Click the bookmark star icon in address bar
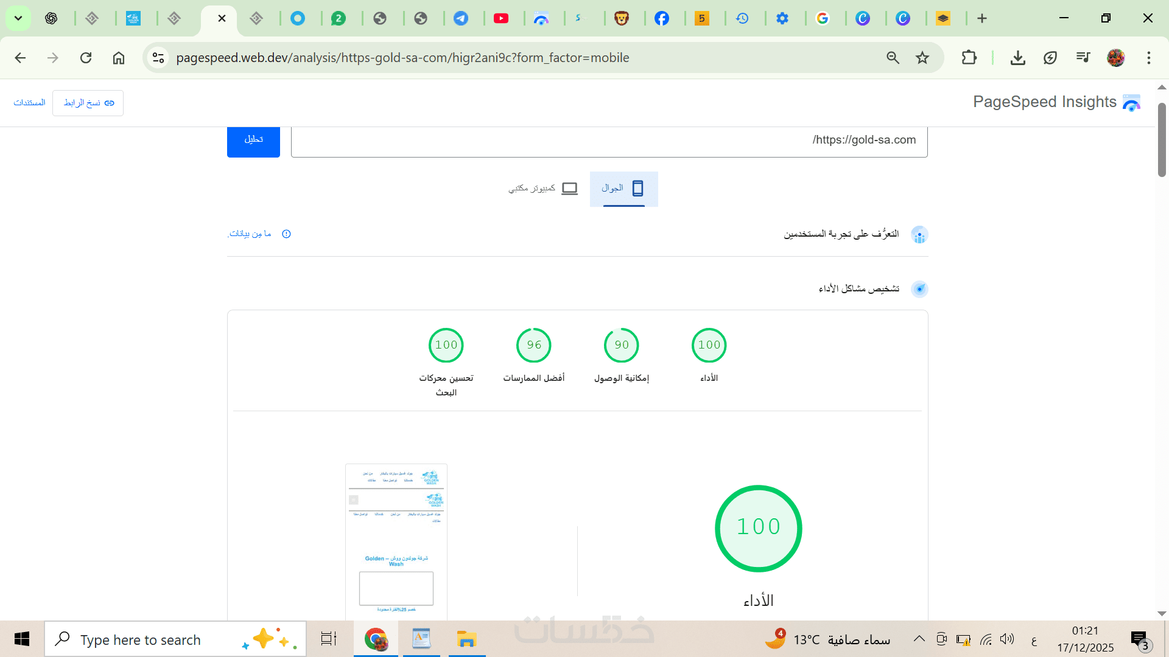The image size is (1169, 657). coord(922,58)
